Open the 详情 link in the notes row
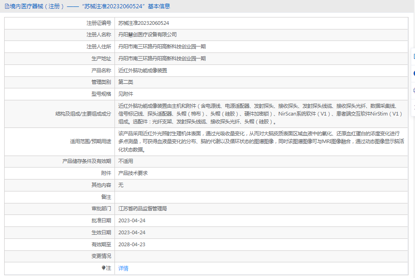The image size is (415, 278). click(123, 268)
